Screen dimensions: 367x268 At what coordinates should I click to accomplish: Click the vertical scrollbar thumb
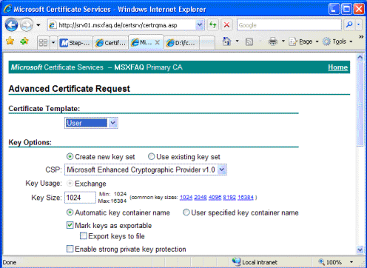[360, 104]
